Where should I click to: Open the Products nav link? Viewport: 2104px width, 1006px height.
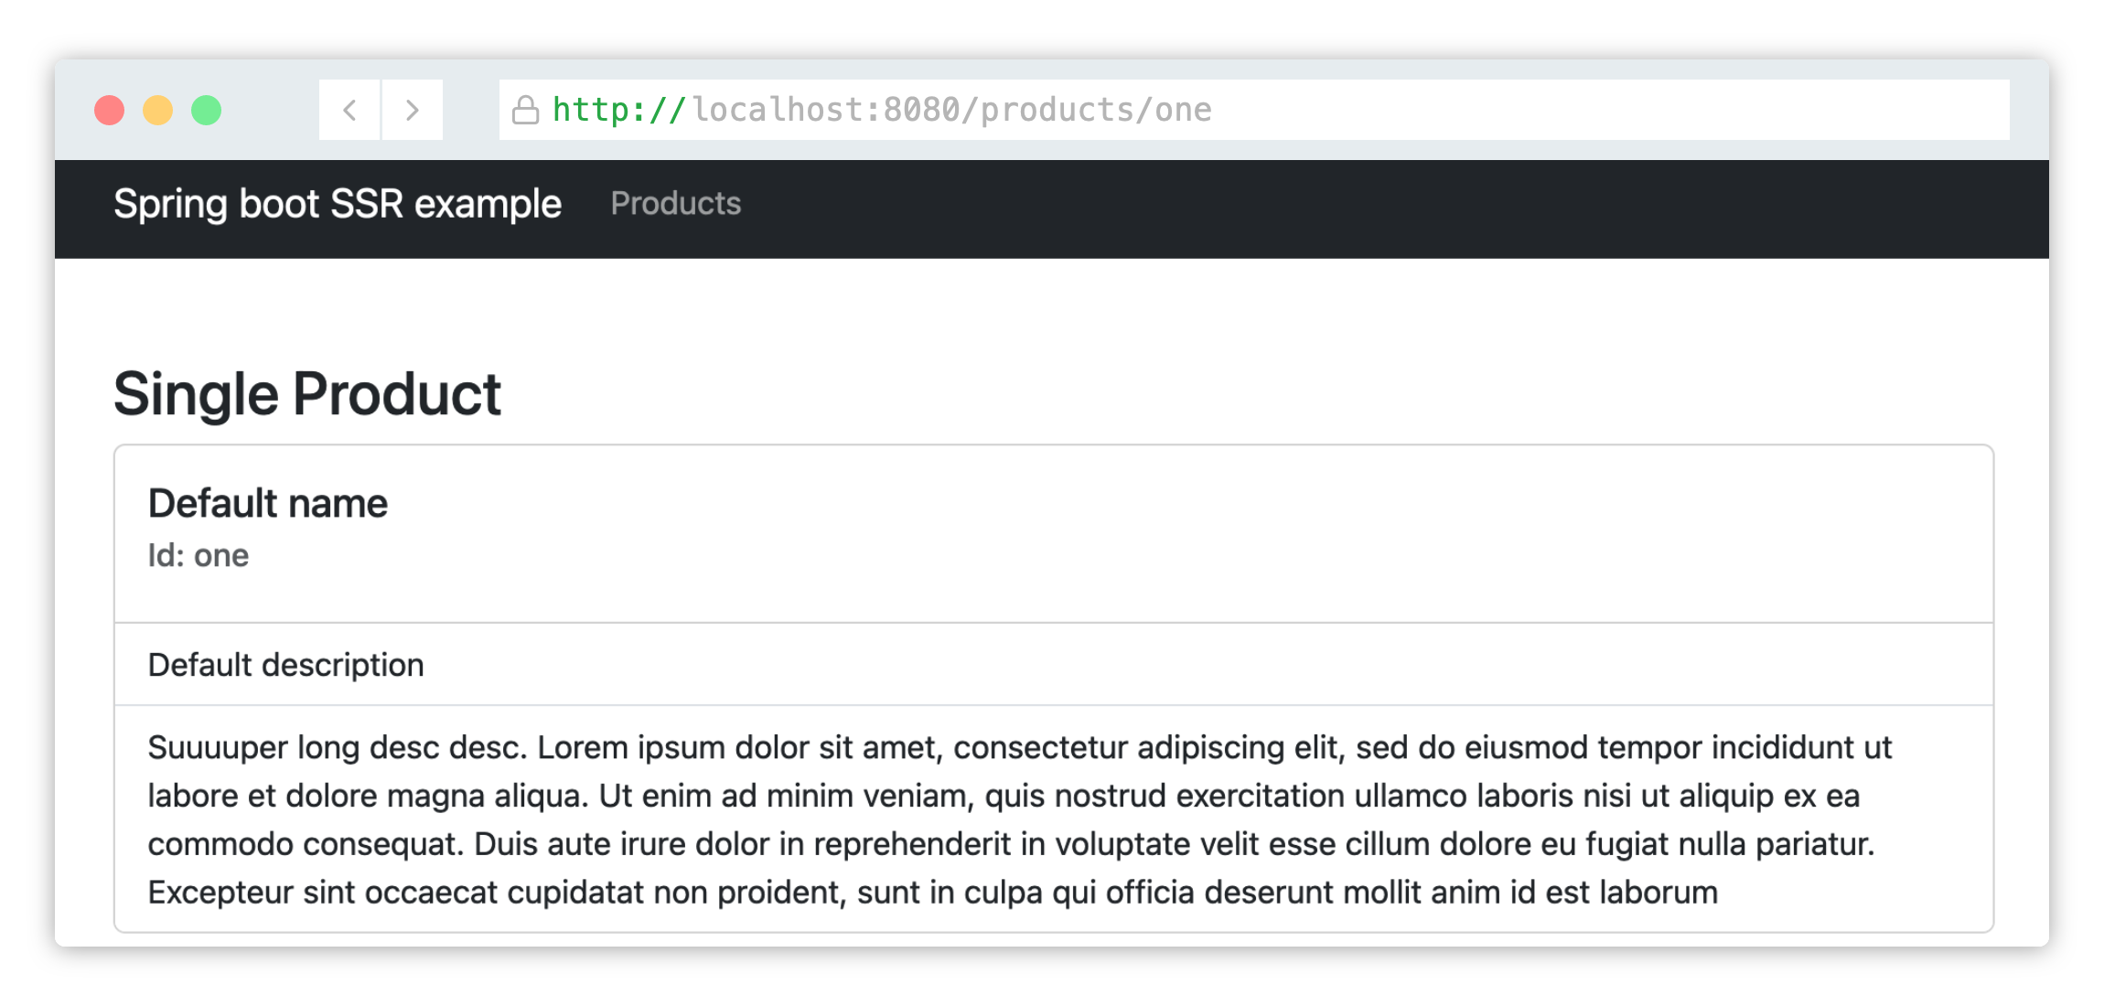tap(676, 203)
